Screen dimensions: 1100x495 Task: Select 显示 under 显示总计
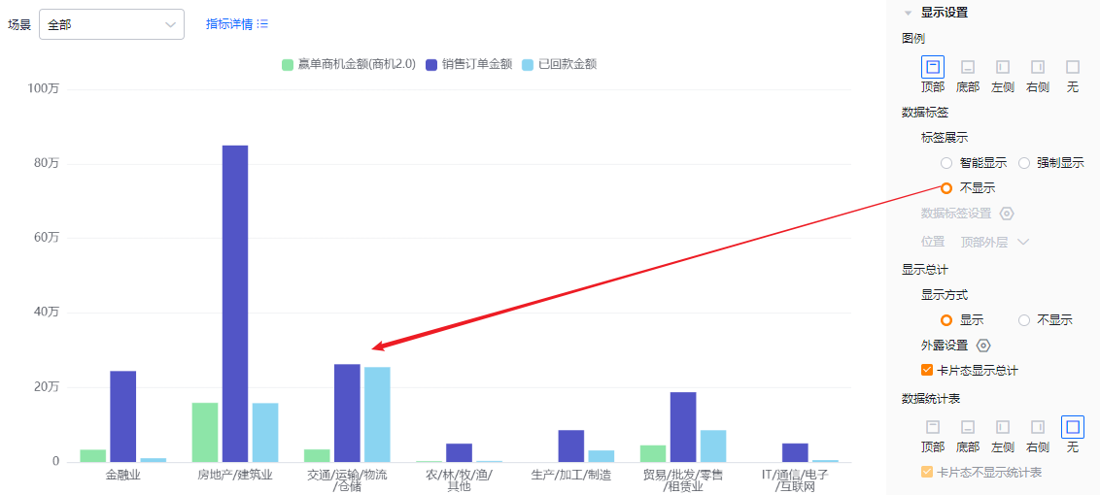click(x=946, y=320)
